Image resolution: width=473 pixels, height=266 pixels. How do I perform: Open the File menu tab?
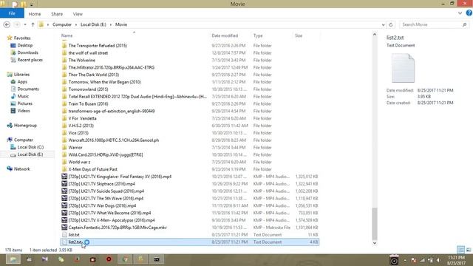12,13
